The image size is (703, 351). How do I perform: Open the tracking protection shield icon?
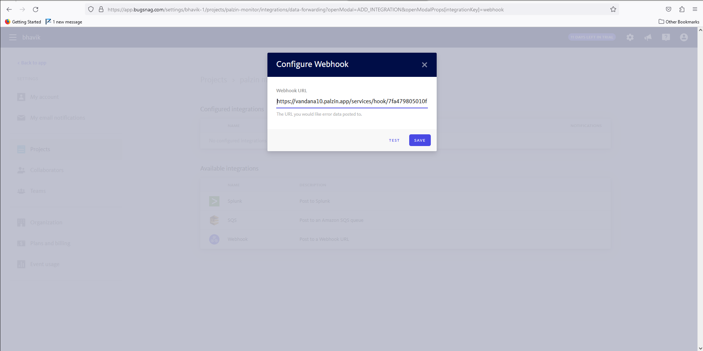click(91, 10)
